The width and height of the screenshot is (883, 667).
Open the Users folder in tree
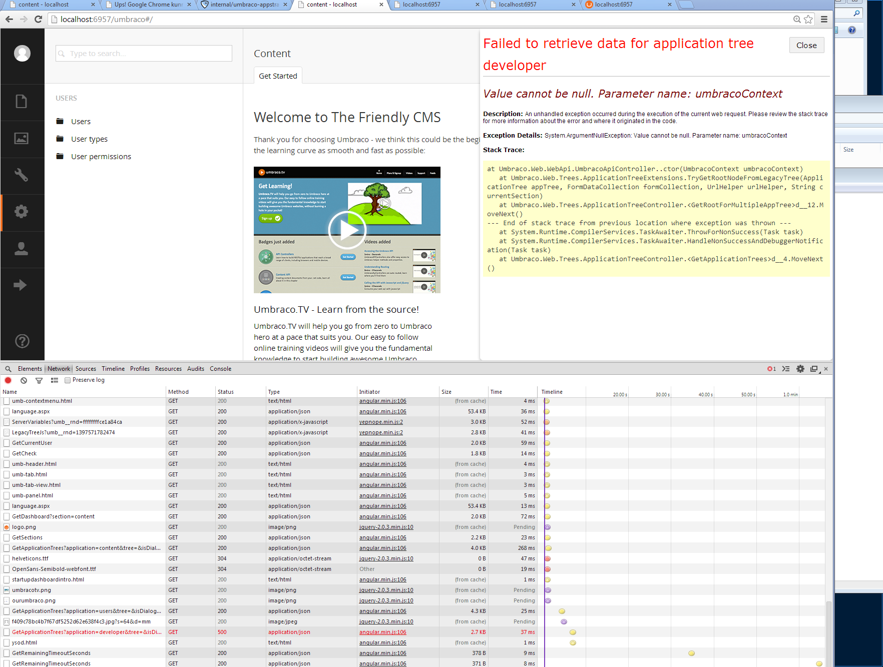pyautogui.click(x=81, y=121)
